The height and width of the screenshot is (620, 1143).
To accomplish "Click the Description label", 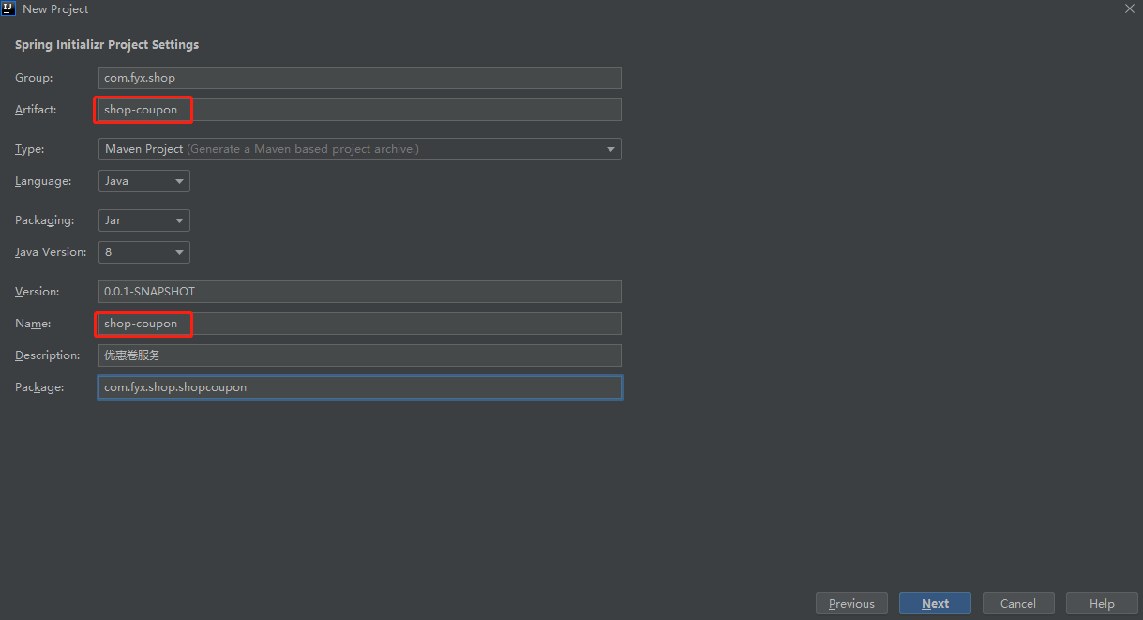I will click(x=47, y=355).
